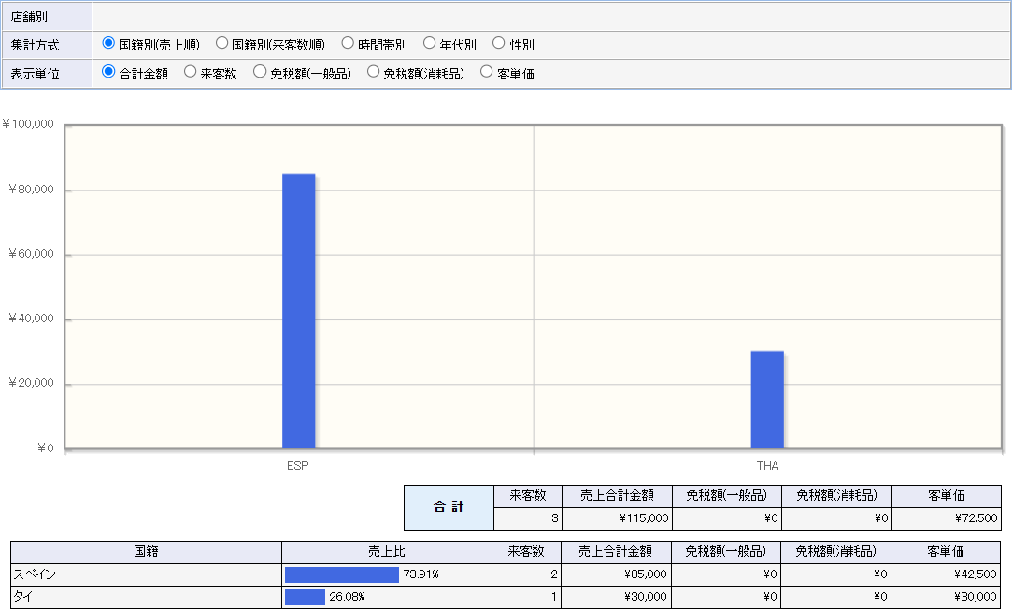
Task: Choose 時間帯別 aggregation method
Action: (348, 43)
